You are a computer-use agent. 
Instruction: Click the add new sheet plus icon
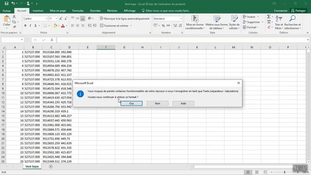click(51, 166)
